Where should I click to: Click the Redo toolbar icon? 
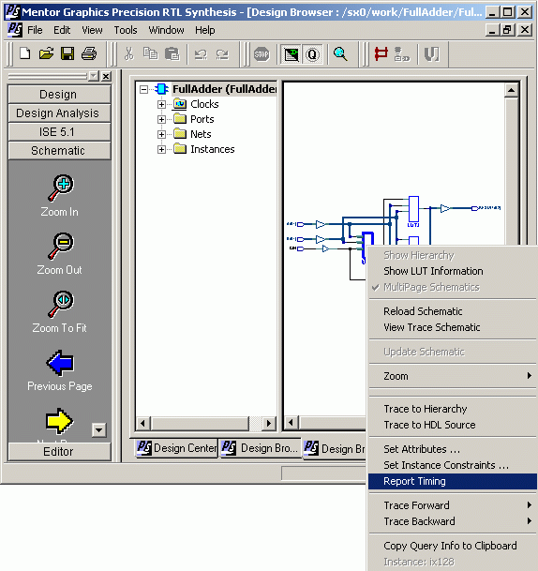(222, 54)
